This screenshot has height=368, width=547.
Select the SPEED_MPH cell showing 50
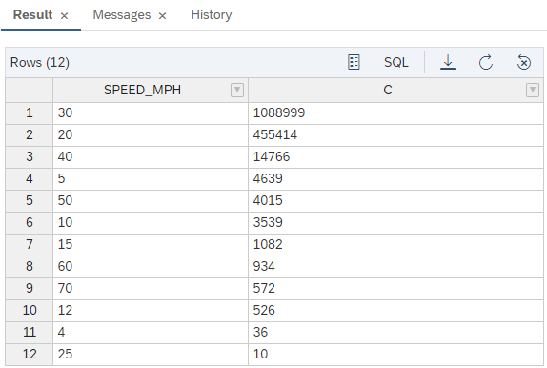pyautogui.click(x=151, y=201)
